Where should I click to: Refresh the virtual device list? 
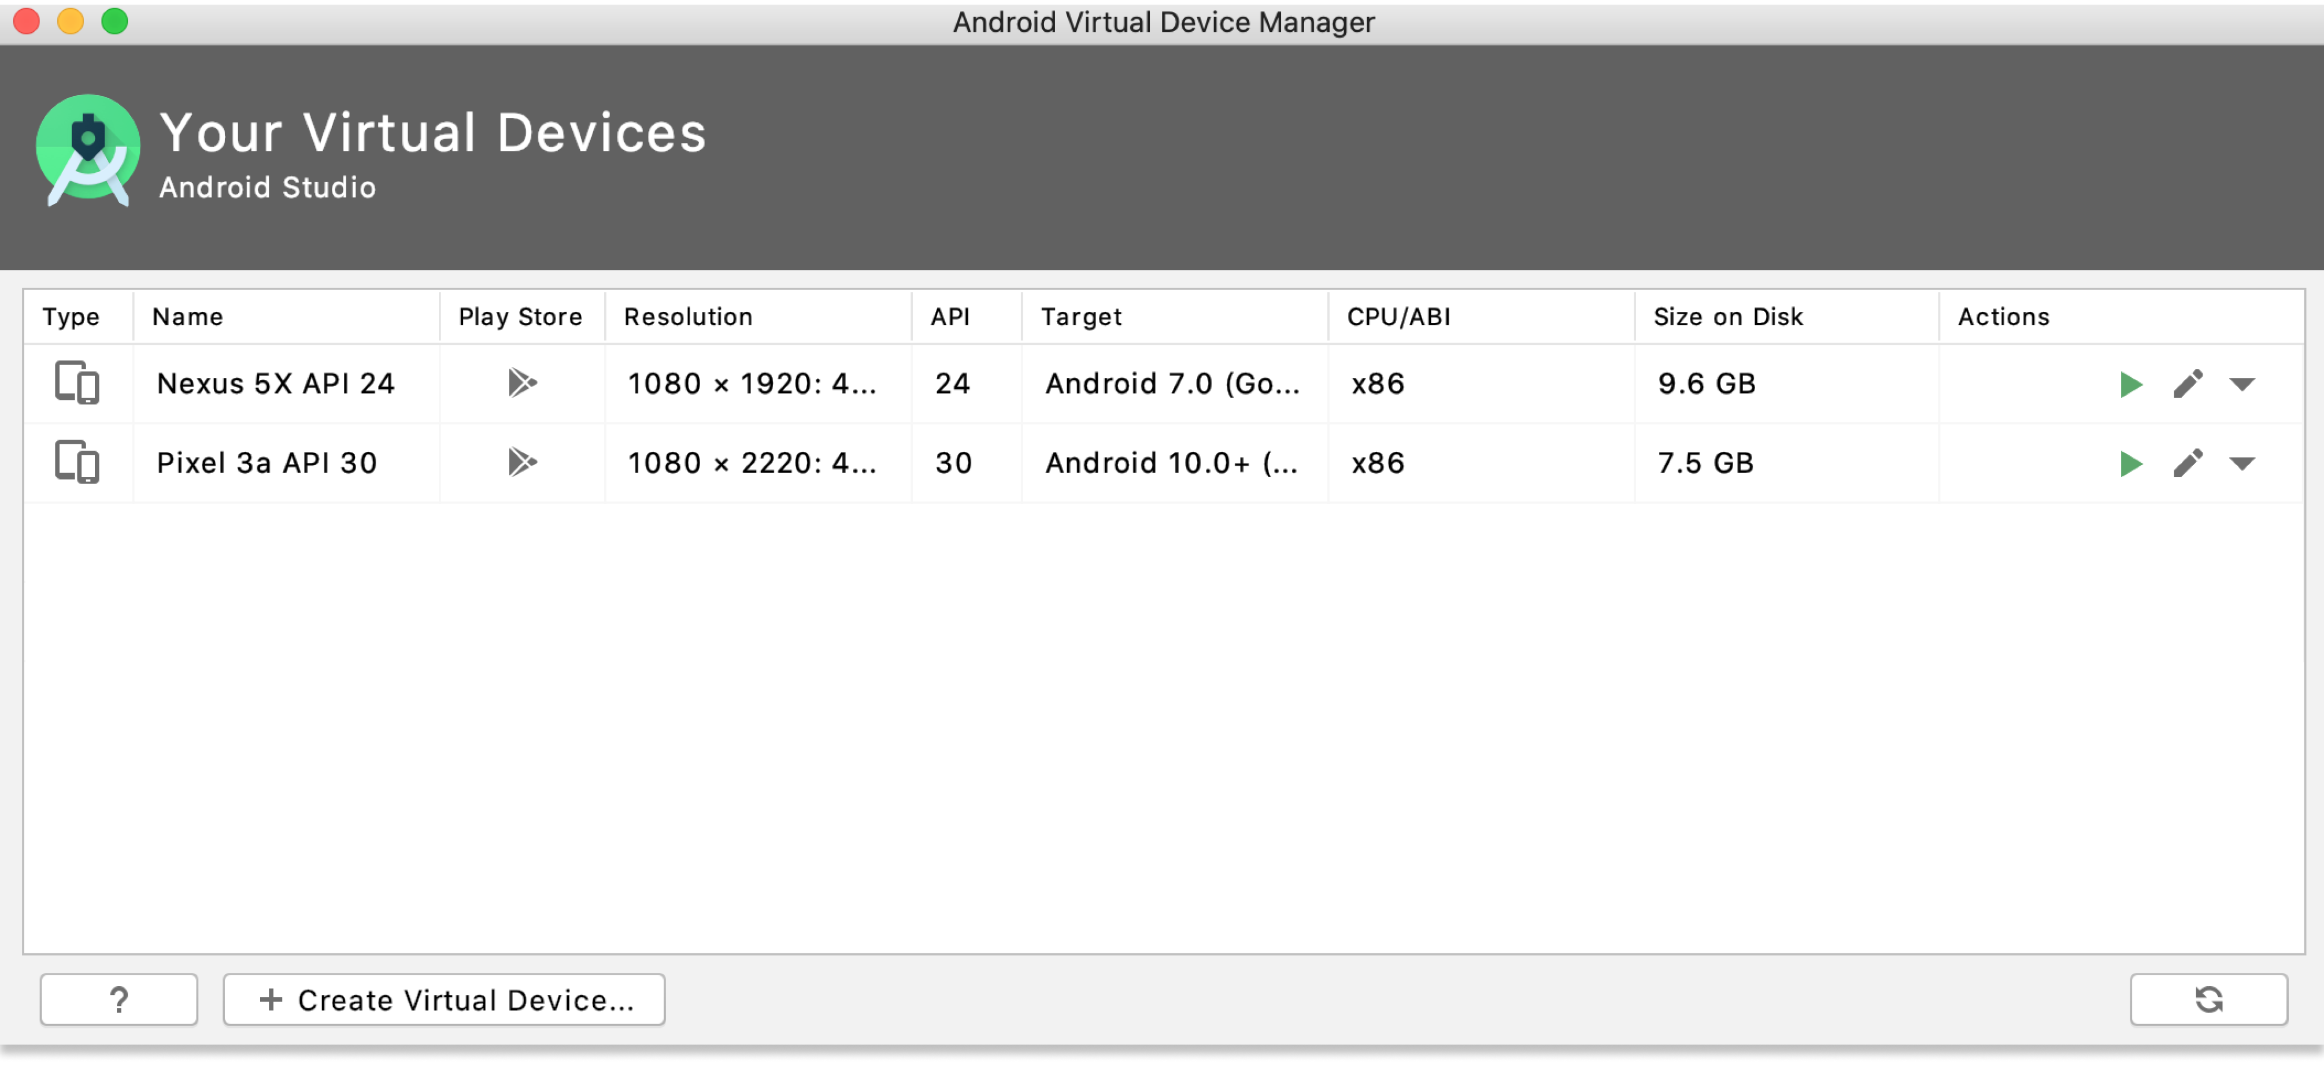pyautogui.click(x=2208, y=999)
